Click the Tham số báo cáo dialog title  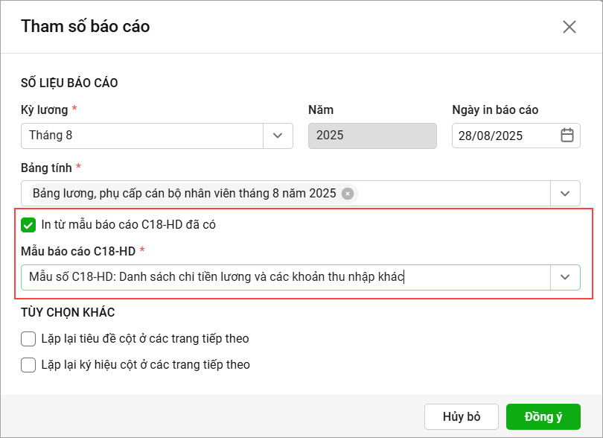85,27
